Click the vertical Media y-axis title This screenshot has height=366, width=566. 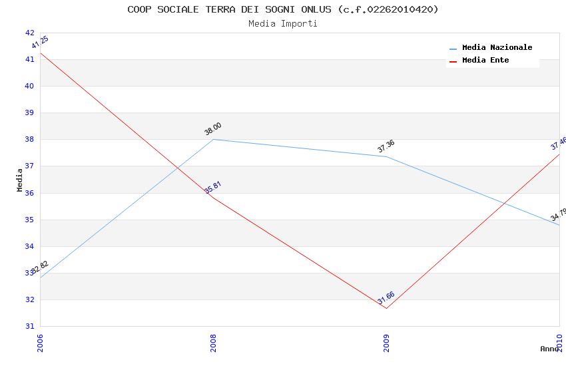point(20,180)
